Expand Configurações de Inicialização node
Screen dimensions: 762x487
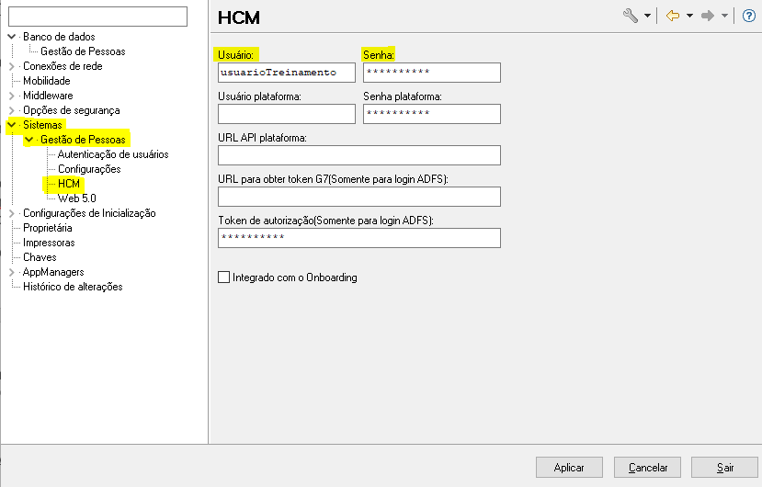click(12, 213)
